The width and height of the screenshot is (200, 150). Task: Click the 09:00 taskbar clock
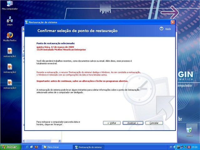pos(194,147)
